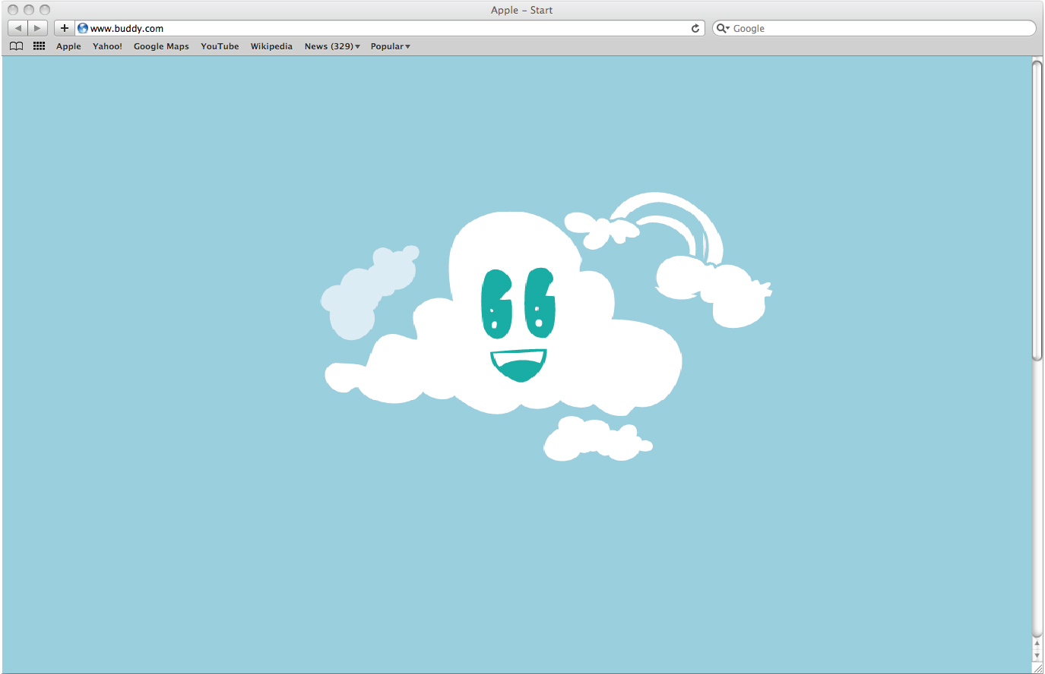The width and height of the screenshot is (1045, 674).
Task: Open the Google Maps bookmark
Action: [161, 46]
